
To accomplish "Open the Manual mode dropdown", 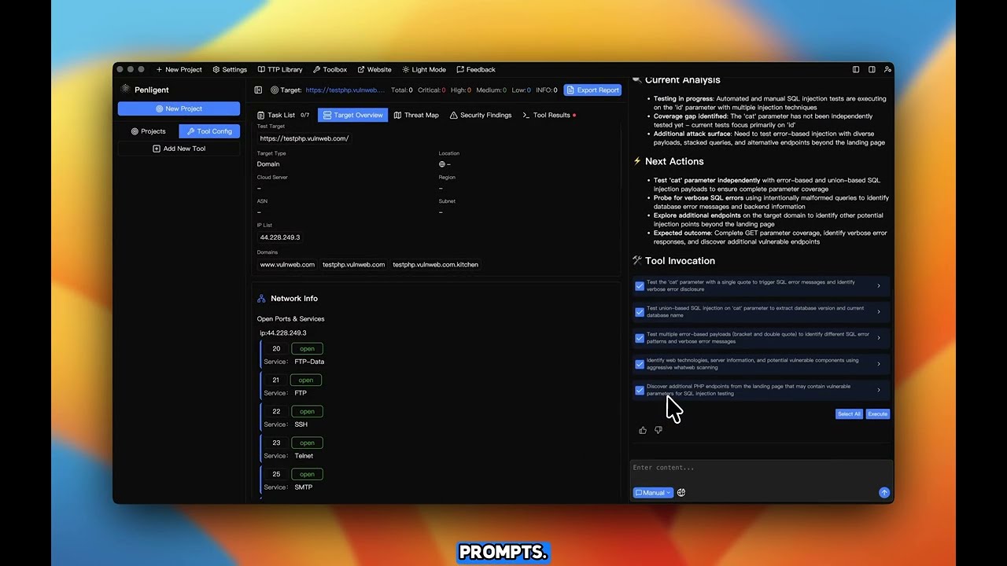I will click(x=653, y=493).
